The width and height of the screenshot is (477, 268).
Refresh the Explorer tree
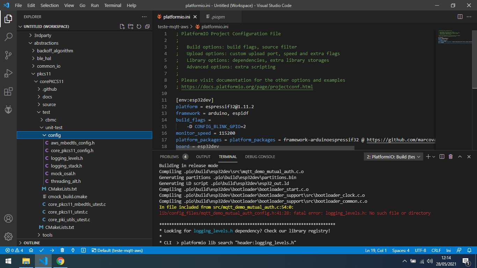(x=139, y=27)
